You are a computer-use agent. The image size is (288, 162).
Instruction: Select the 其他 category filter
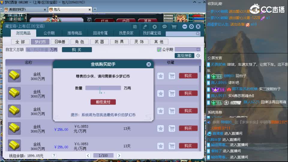pyautogui.click(x=159, y=42)
